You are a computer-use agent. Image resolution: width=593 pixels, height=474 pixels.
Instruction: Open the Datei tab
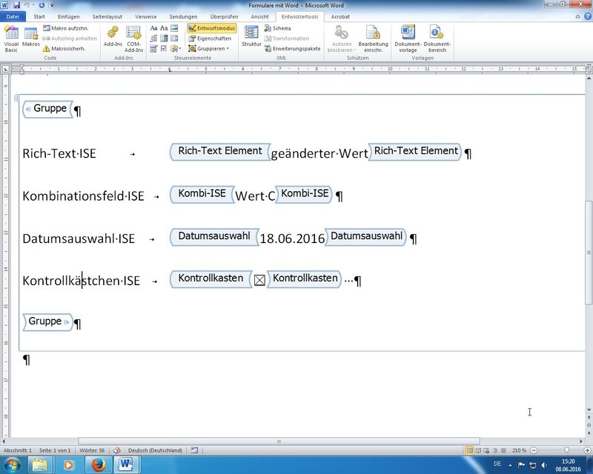tap(13, 16)
